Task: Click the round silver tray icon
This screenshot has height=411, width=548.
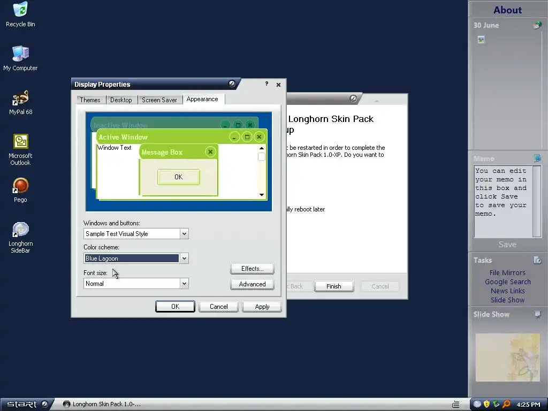Action: pyautogui.click(x=477, y=404)
